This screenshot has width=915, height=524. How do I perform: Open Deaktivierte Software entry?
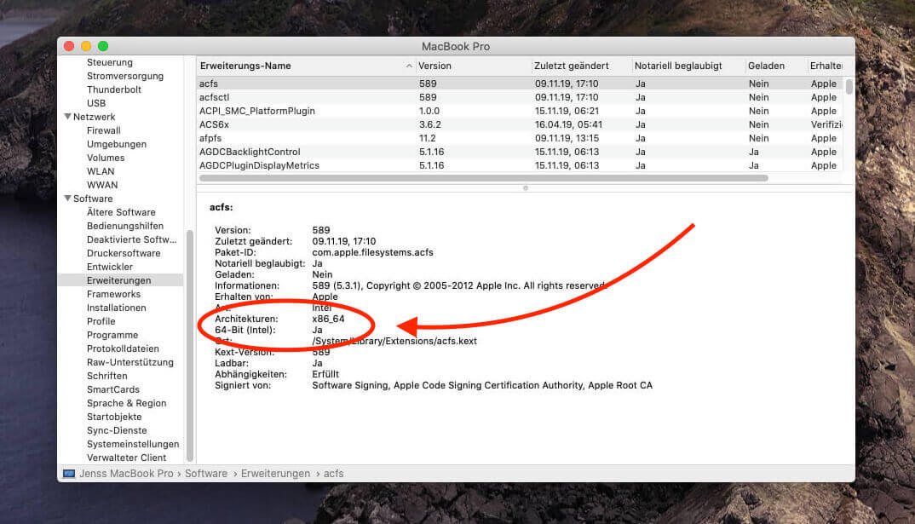tap(131, 239)
